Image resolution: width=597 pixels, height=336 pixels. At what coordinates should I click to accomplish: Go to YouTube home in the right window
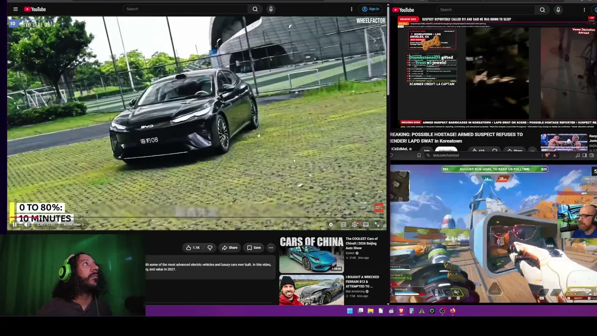point(403,10)
